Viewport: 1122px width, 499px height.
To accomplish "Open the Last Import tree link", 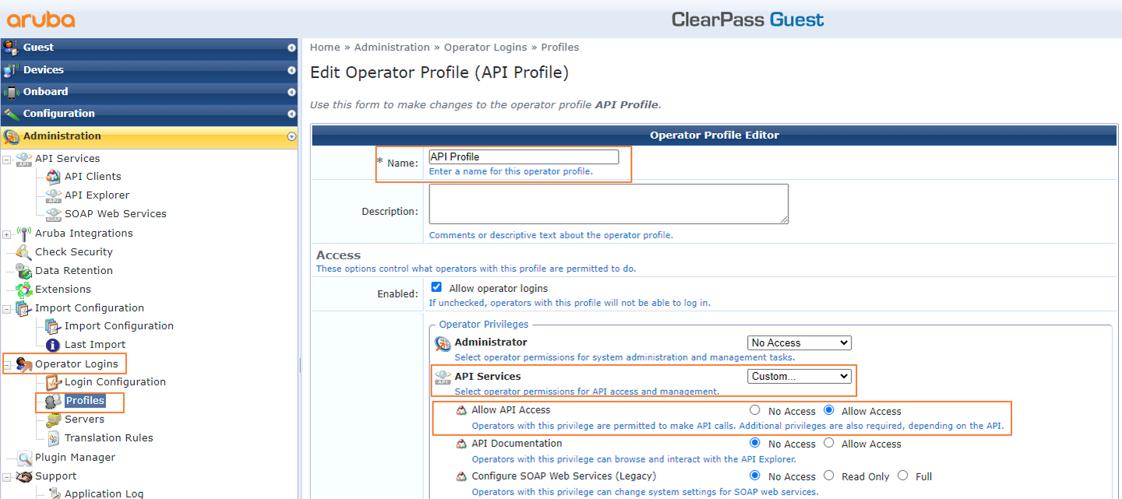I will [x=95, y=345].
